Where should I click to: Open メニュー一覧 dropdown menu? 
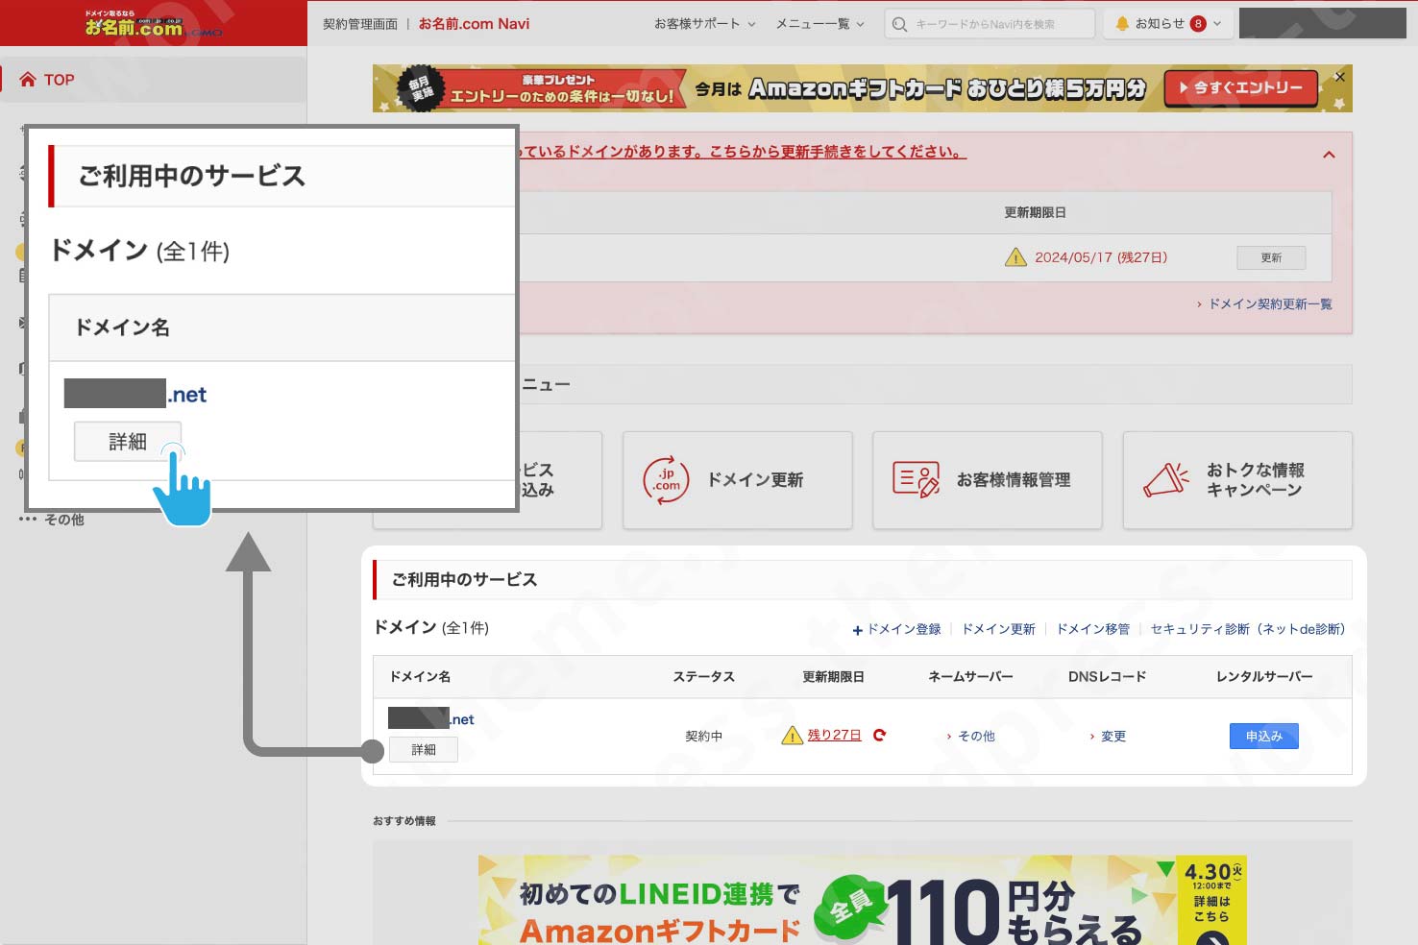tap(819, 24)
